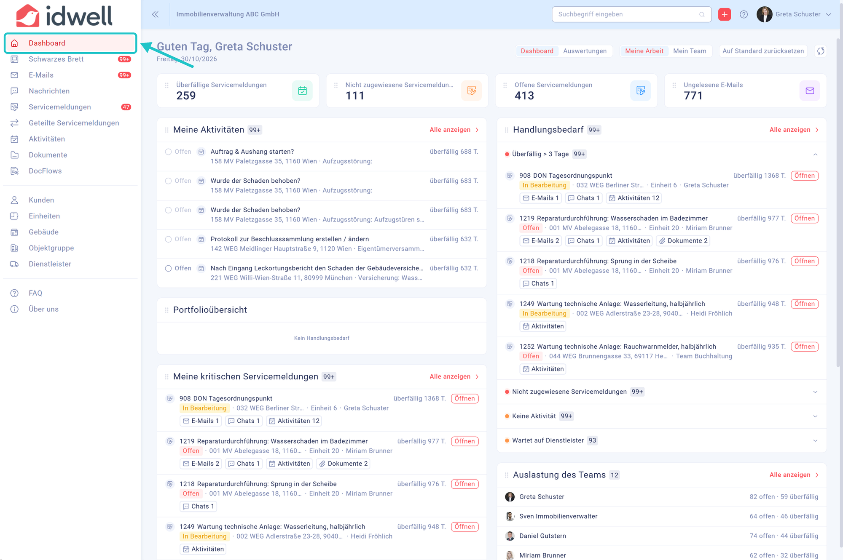Click the orange icon on Nicht zugewiesene Servicemeldungen card
The height and width of the screenshot is (560, 843).
[x=471, y=91]
